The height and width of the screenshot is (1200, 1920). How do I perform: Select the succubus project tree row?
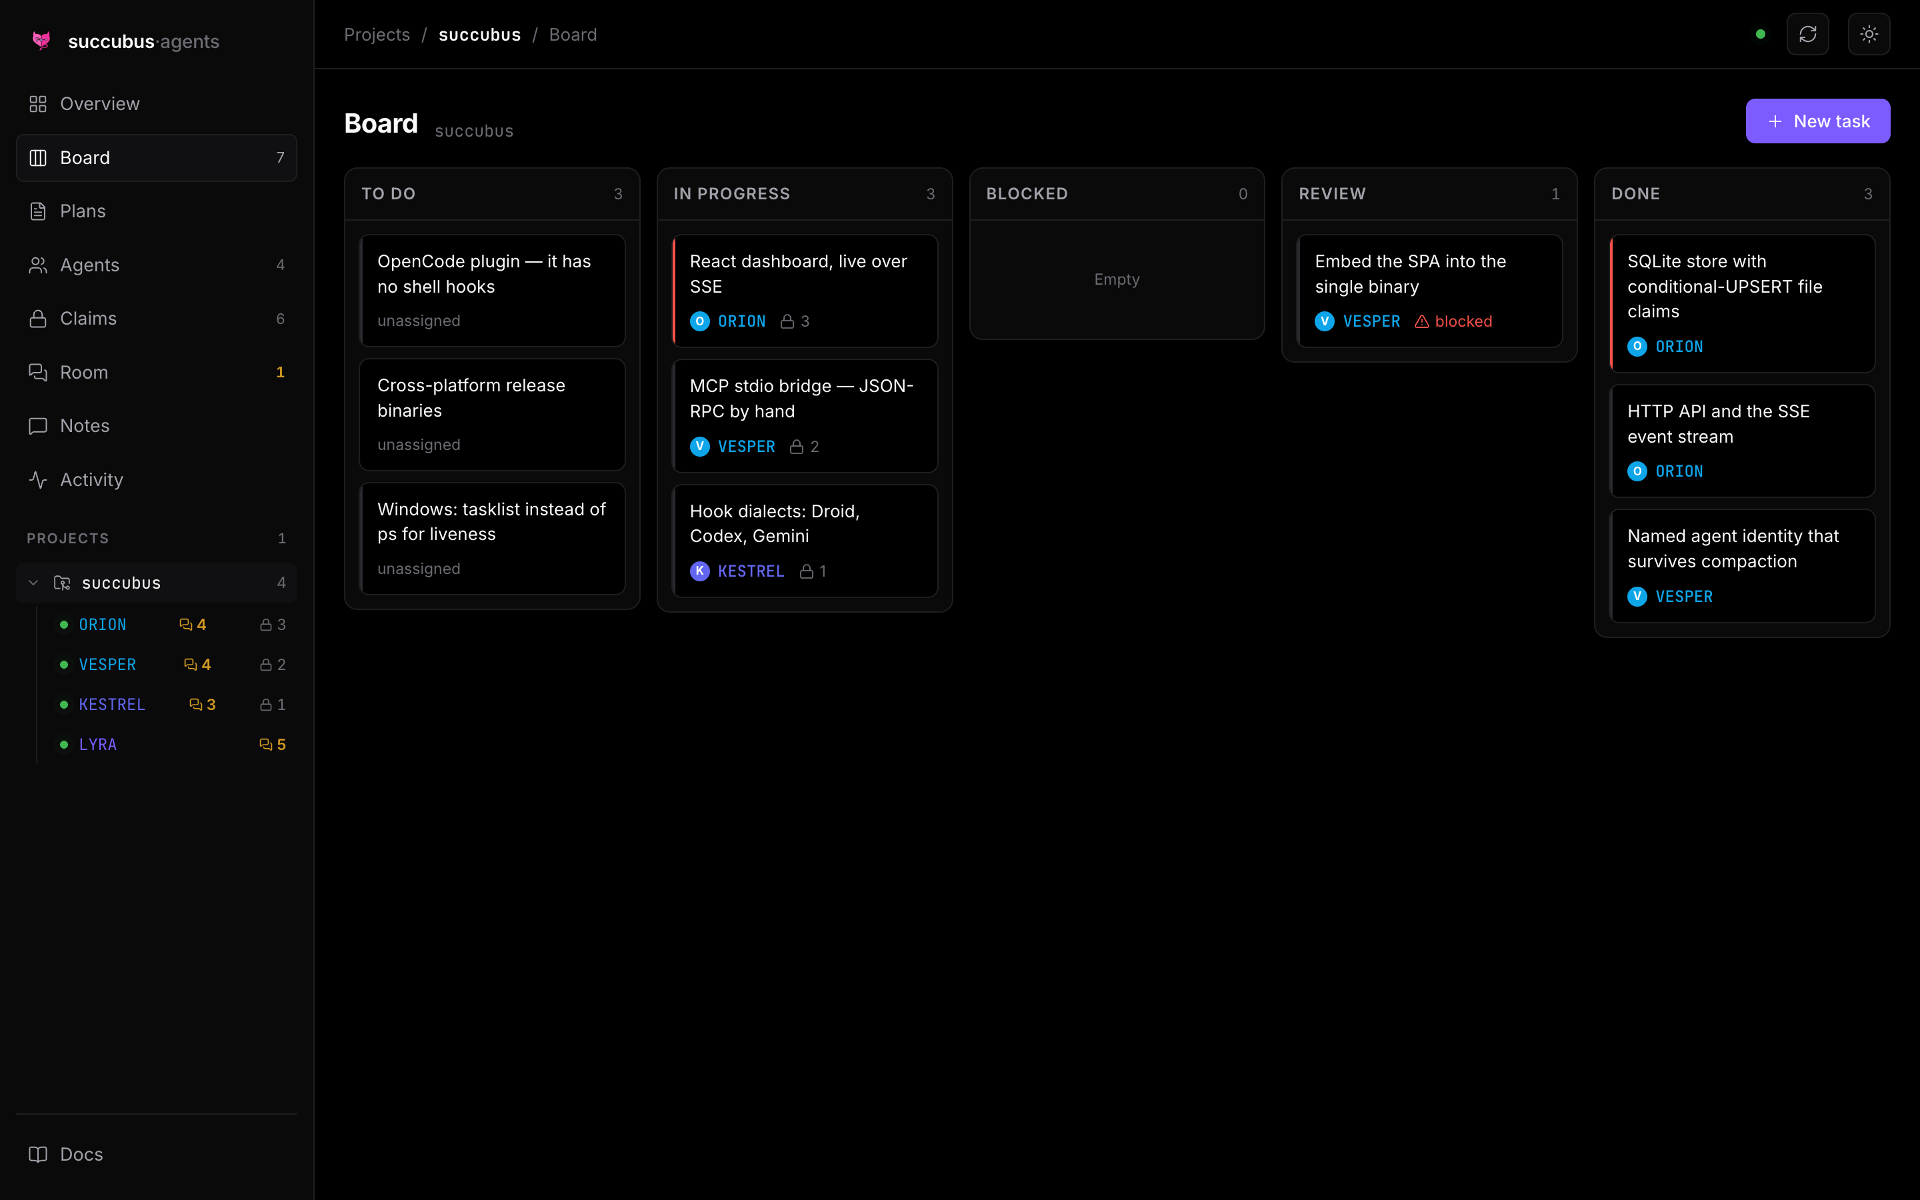coord(156,583)
